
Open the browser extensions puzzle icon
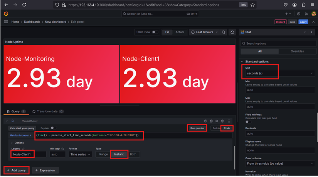303,5
